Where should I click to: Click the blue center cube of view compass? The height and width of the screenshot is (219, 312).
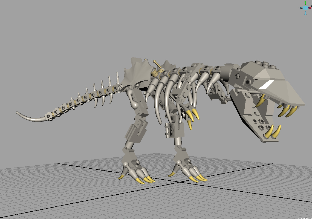coord(305,8)
